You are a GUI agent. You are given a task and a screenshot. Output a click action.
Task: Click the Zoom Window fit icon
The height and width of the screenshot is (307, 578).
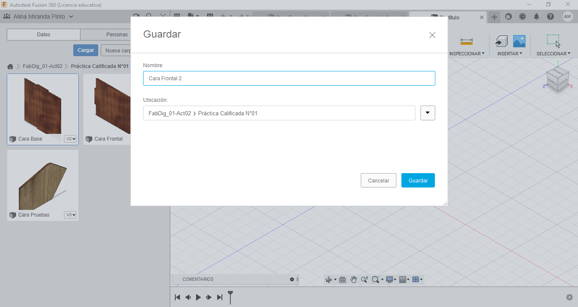[375, 280]
